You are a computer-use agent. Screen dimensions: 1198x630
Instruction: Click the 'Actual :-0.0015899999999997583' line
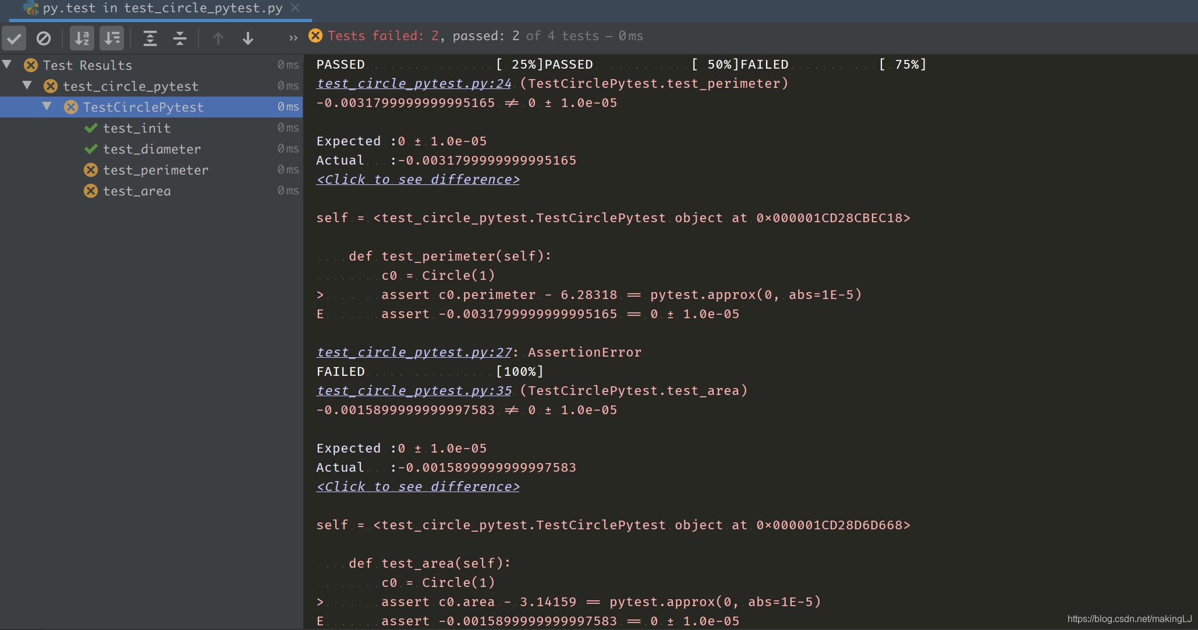point(446,468)
